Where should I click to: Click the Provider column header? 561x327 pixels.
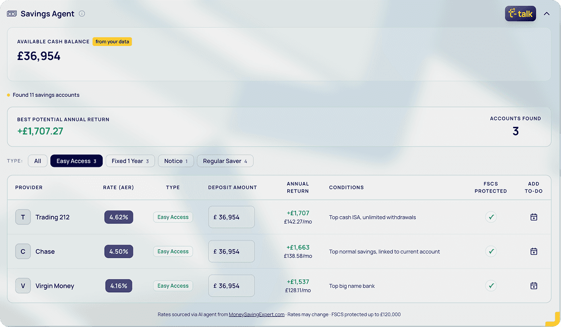tap(29, 187)
